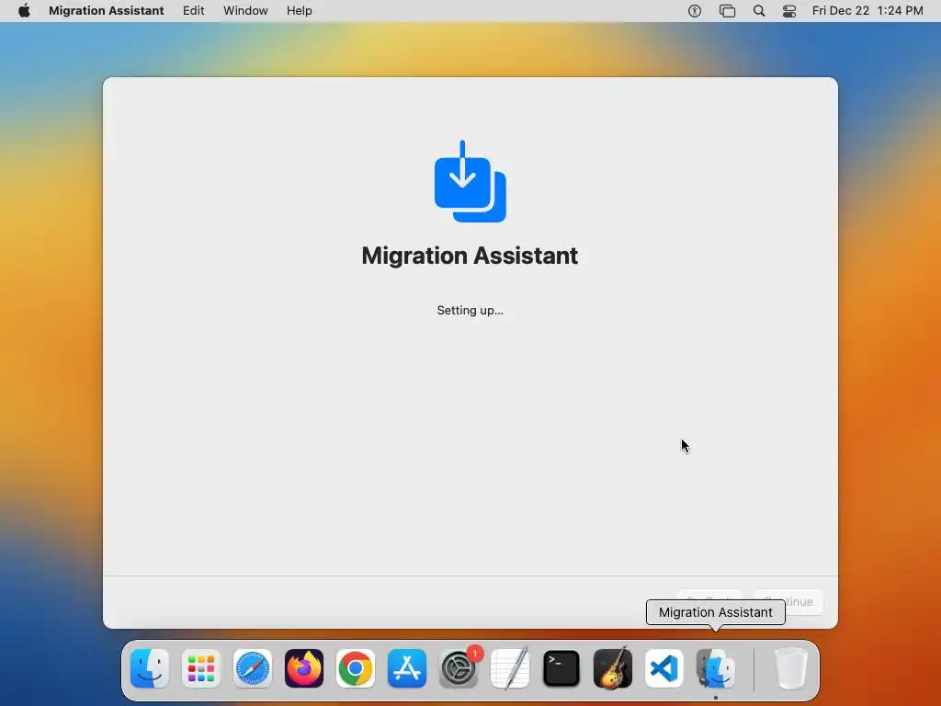Click the 'Setting up...' status text
The image size is (941, 706).
(x=470, y=311)
